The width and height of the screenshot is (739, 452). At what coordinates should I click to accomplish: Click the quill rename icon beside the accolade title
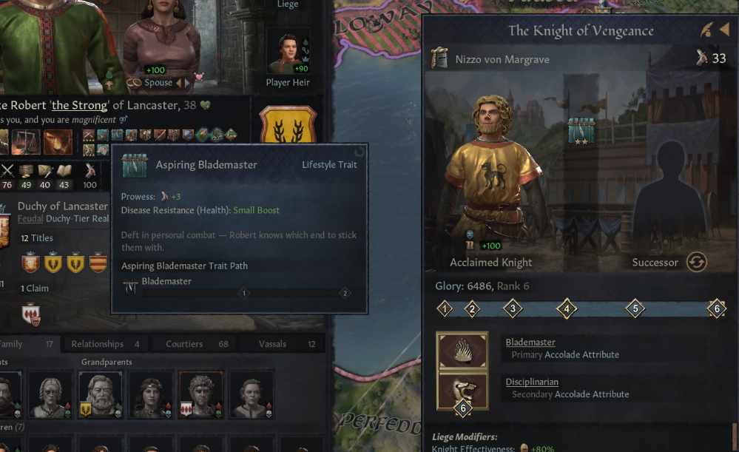[706, 30]
